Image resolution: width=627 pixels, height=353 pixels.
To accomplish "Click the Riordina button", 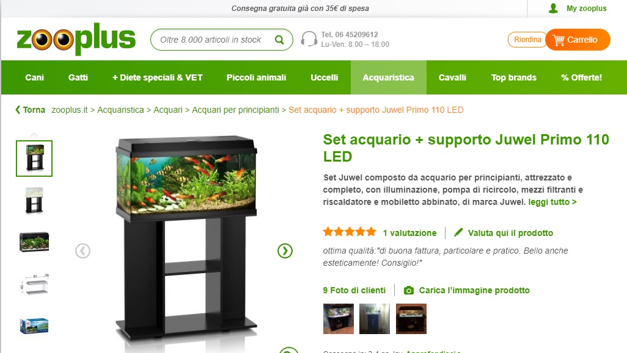I will [x=527, y=40].
